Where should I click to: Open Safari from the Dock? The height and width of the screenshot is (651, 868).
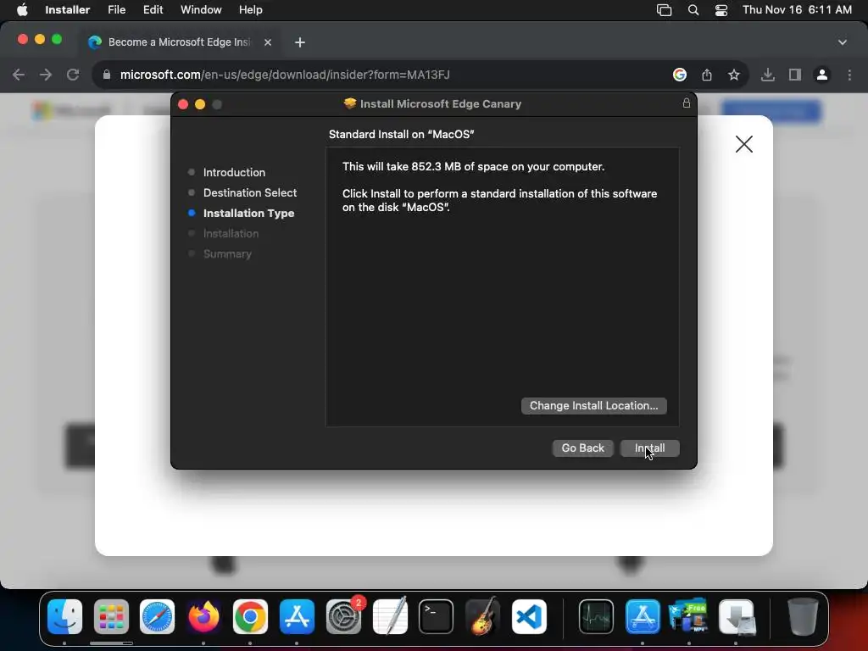tap(157, 616)
